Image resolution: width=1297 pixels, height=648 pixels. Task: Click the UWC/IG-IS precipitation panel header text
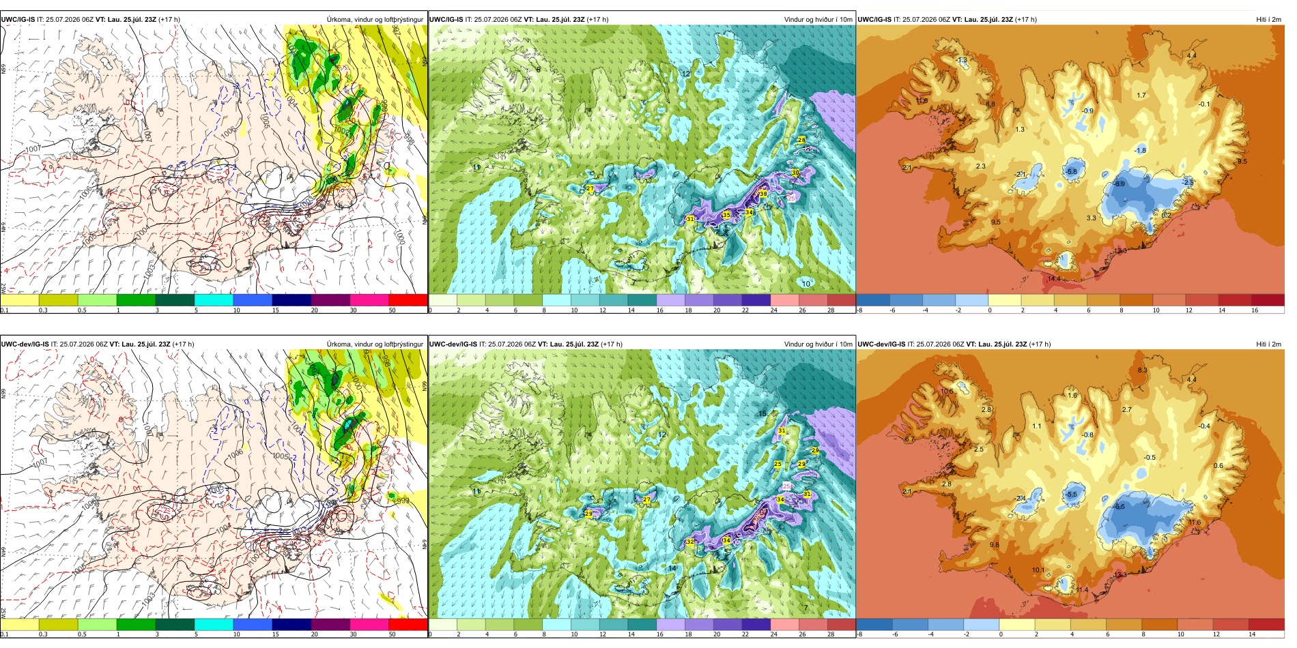pyautogui.click(x=90, y=19)
